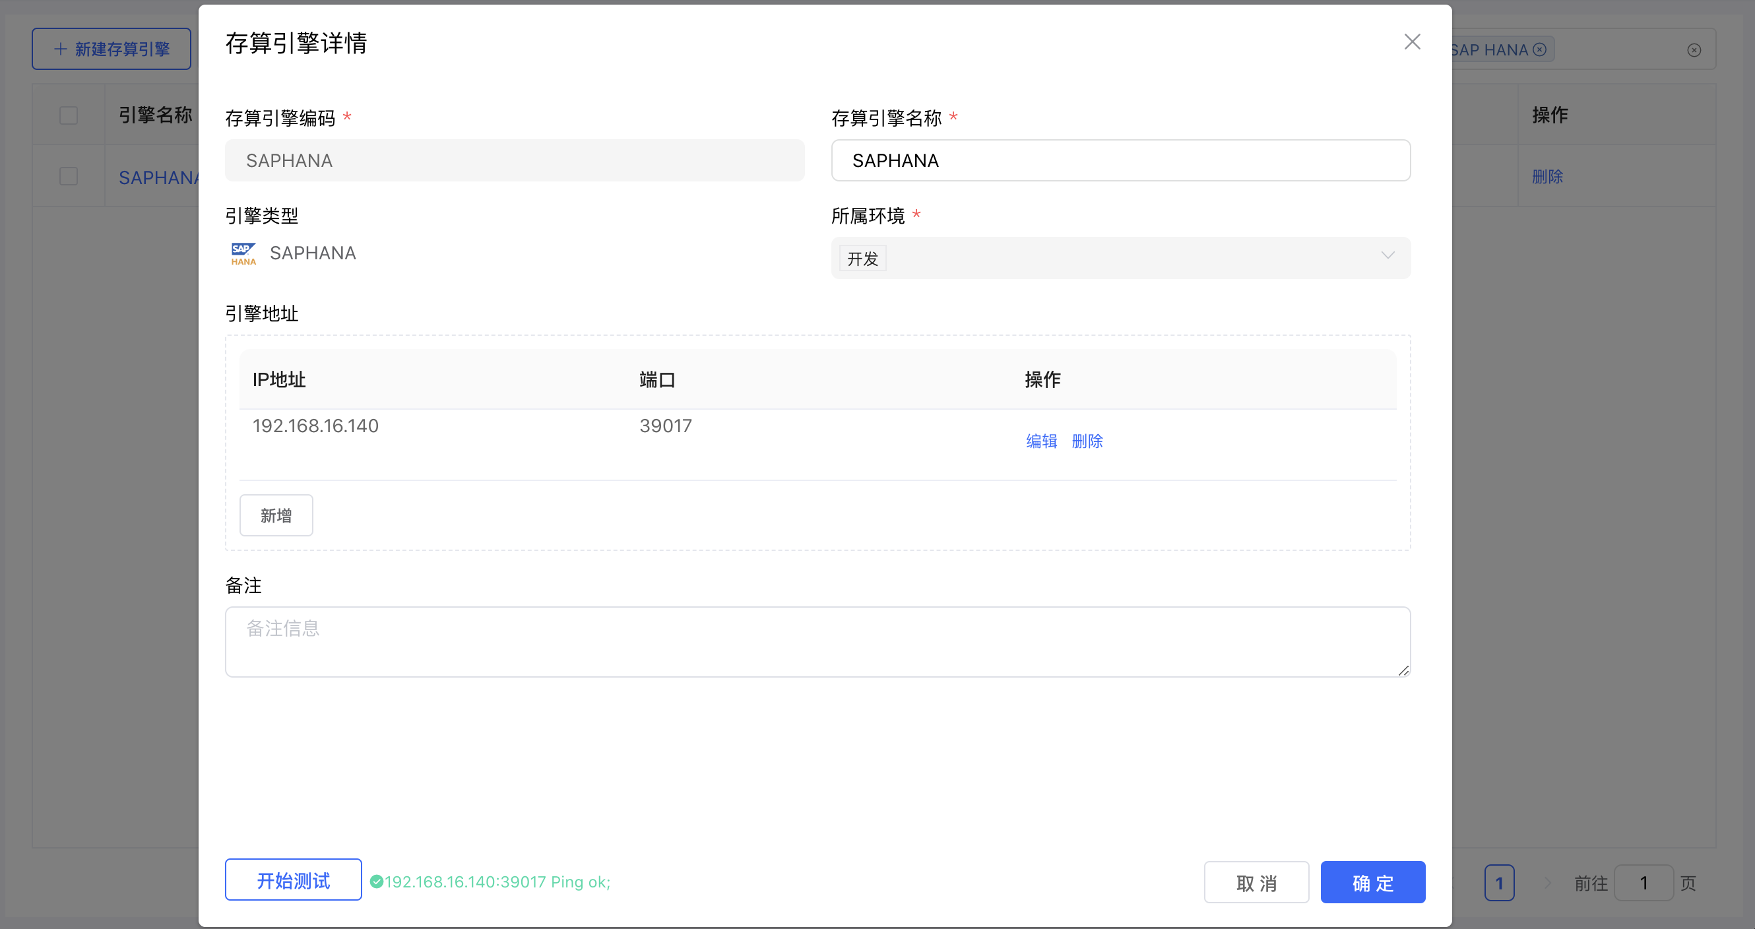Click 删除 in the engine address row
Image resolution: width=1755 pixels, height=929 pixels.
click(1087, 441)
